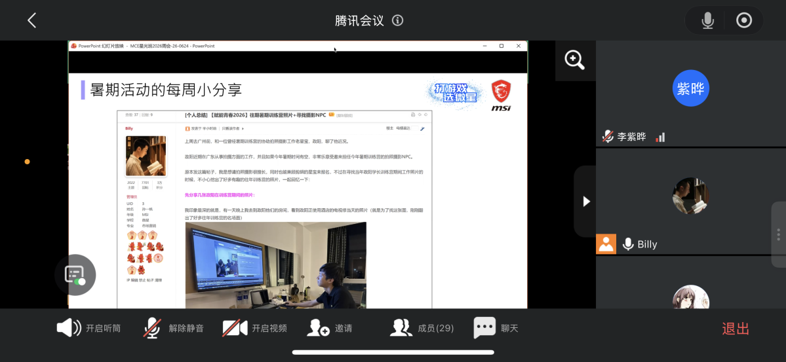Viewport: 786px width, 362px height.
Task: Open the 成员(29) members list
Action: tap(422, 329)
